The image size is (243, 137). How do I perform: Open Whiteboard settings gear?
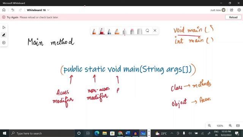click(x=239, y=10)
